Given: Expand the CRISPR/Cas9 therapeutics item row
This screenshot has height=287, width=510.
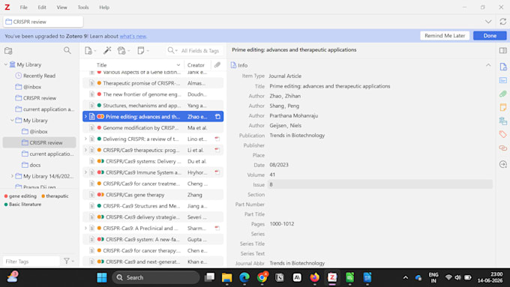Looking at the screenshot, I should pos(85,150).
